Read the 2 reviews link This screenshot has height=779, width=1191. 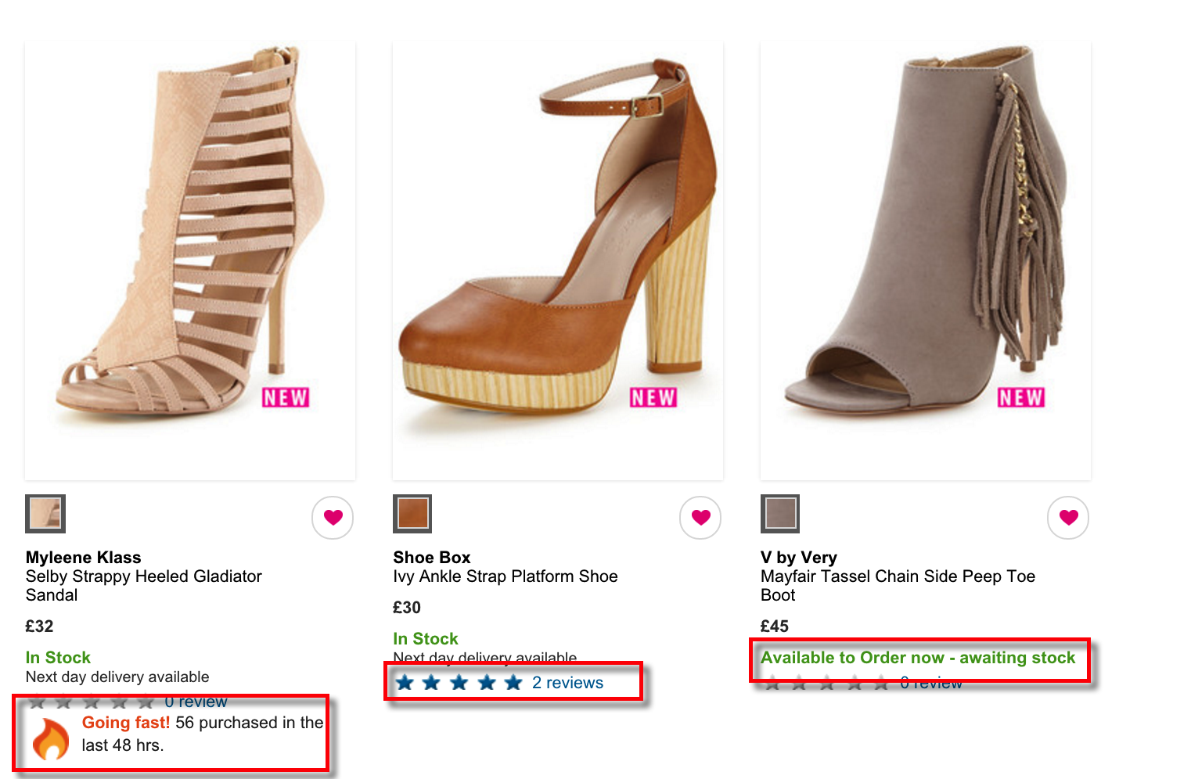click(x=567, y=683)
